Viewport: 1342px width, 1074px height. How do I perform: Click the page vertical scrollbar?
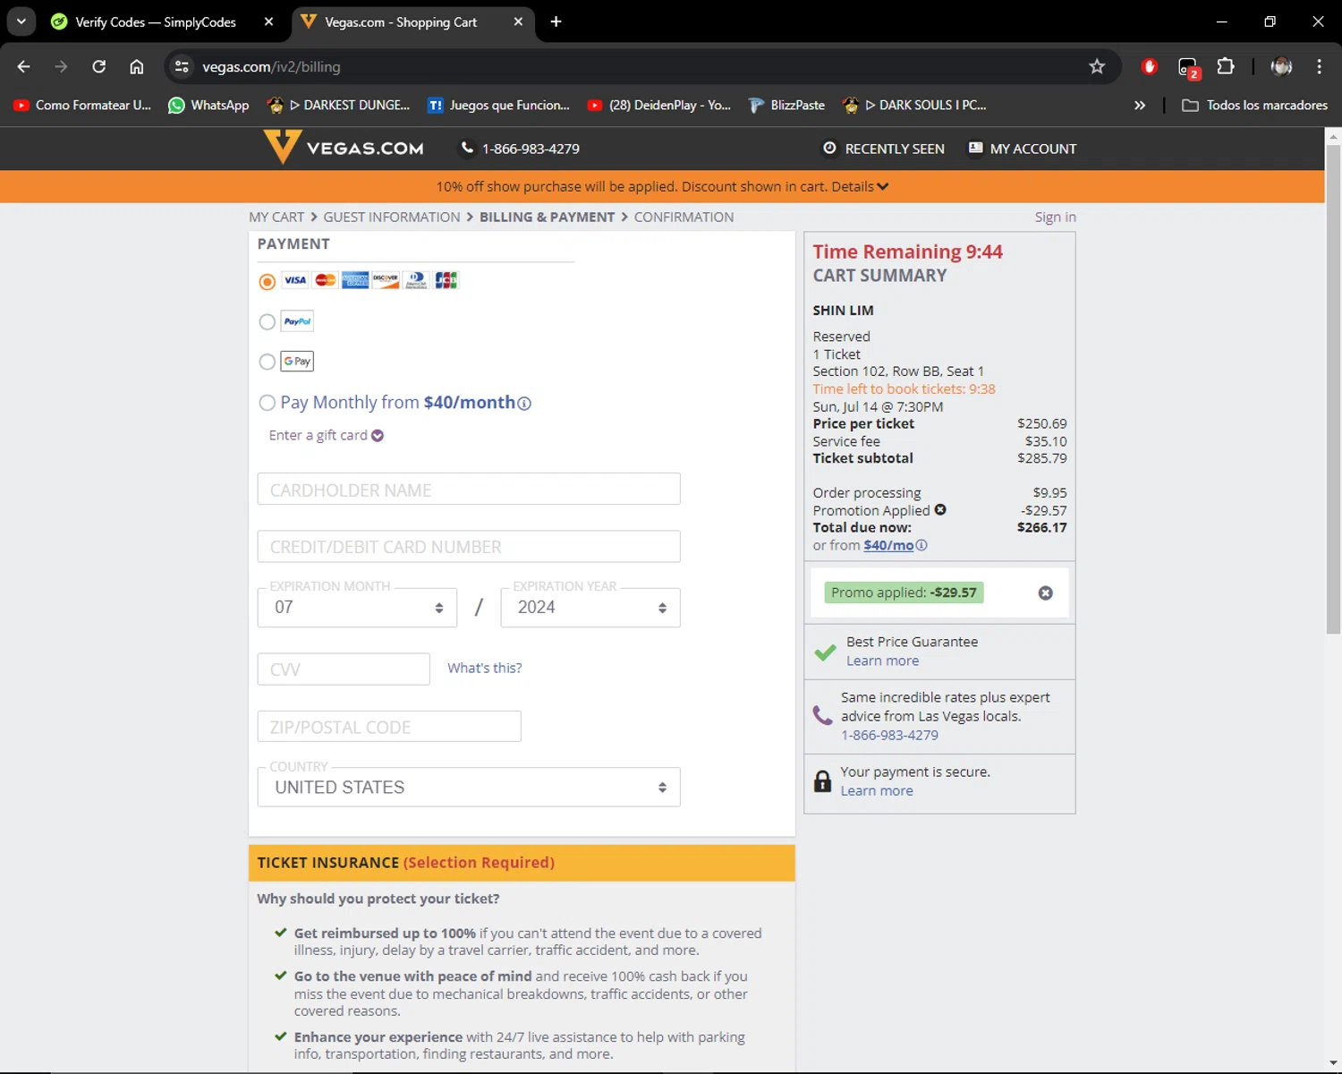point(1333,389)
